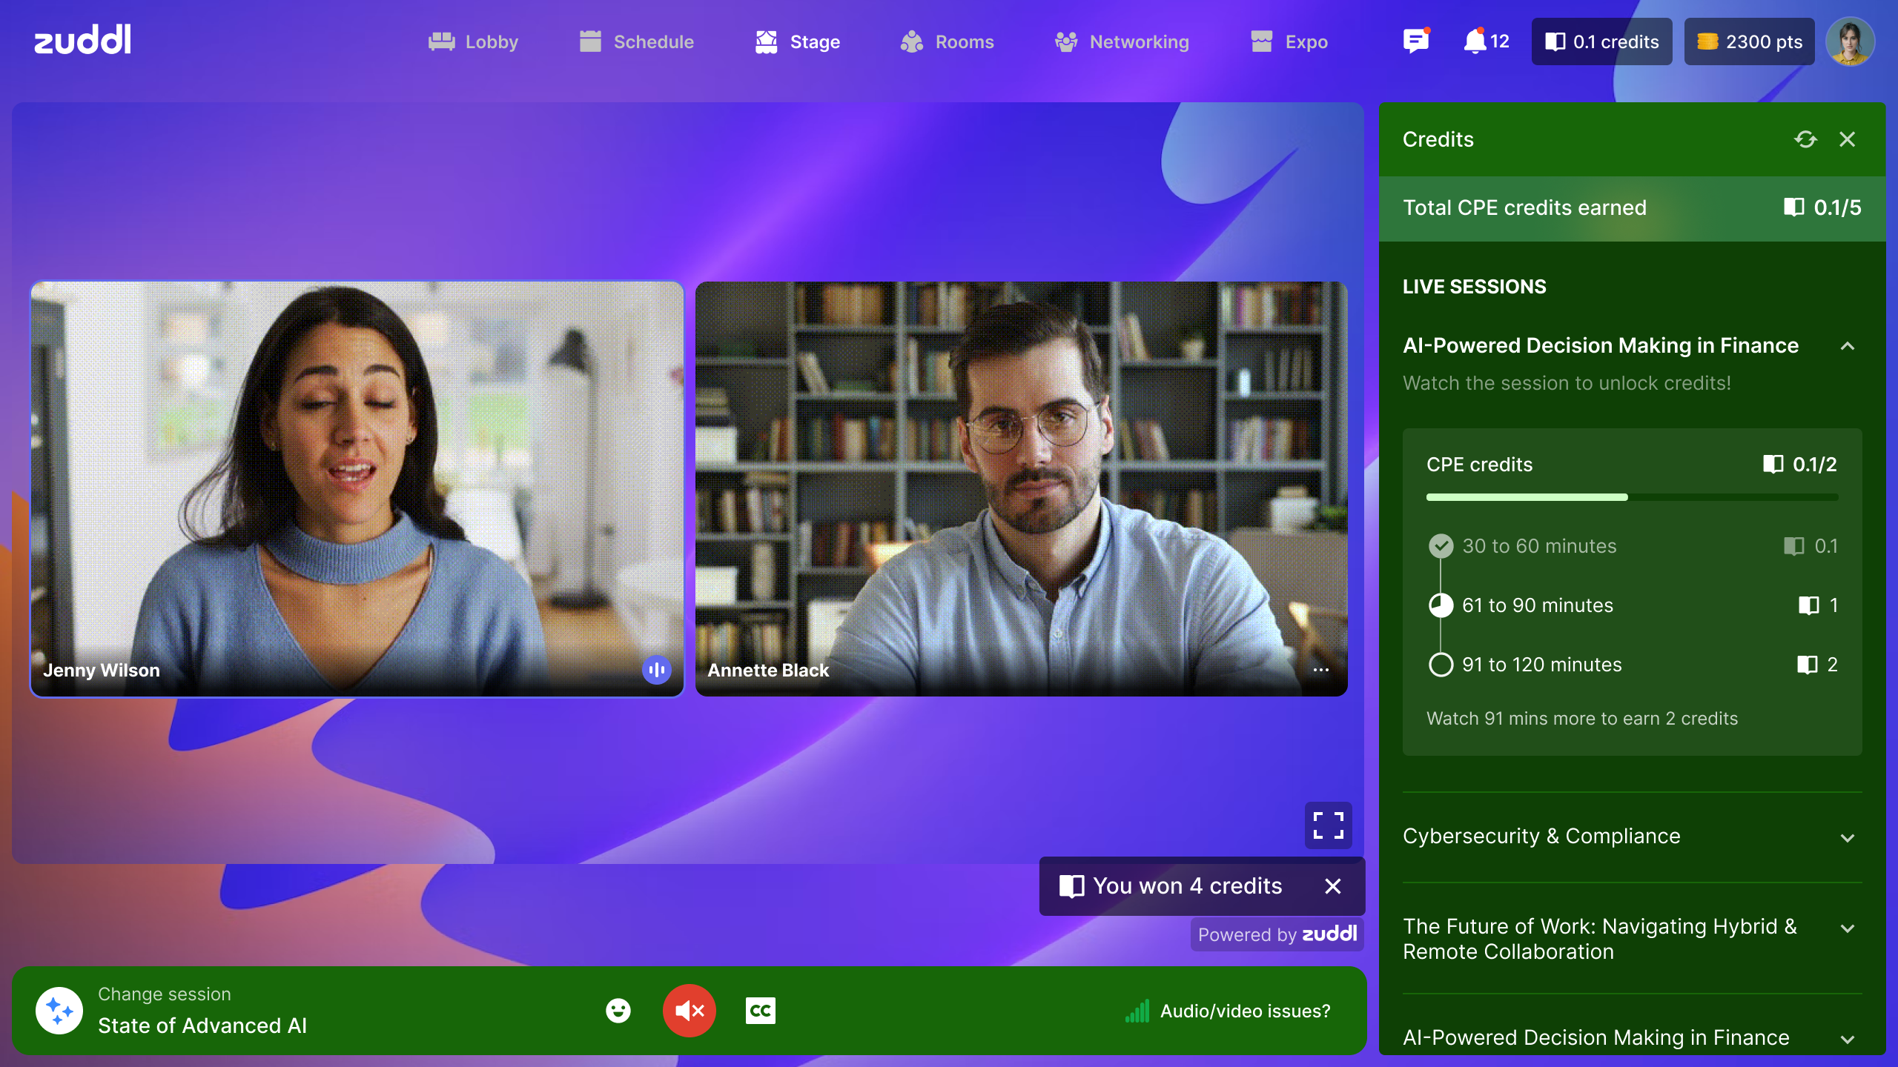Click the Change session sparkle icon
Screen dimensions: 1898x1067
click(59, 1011)
